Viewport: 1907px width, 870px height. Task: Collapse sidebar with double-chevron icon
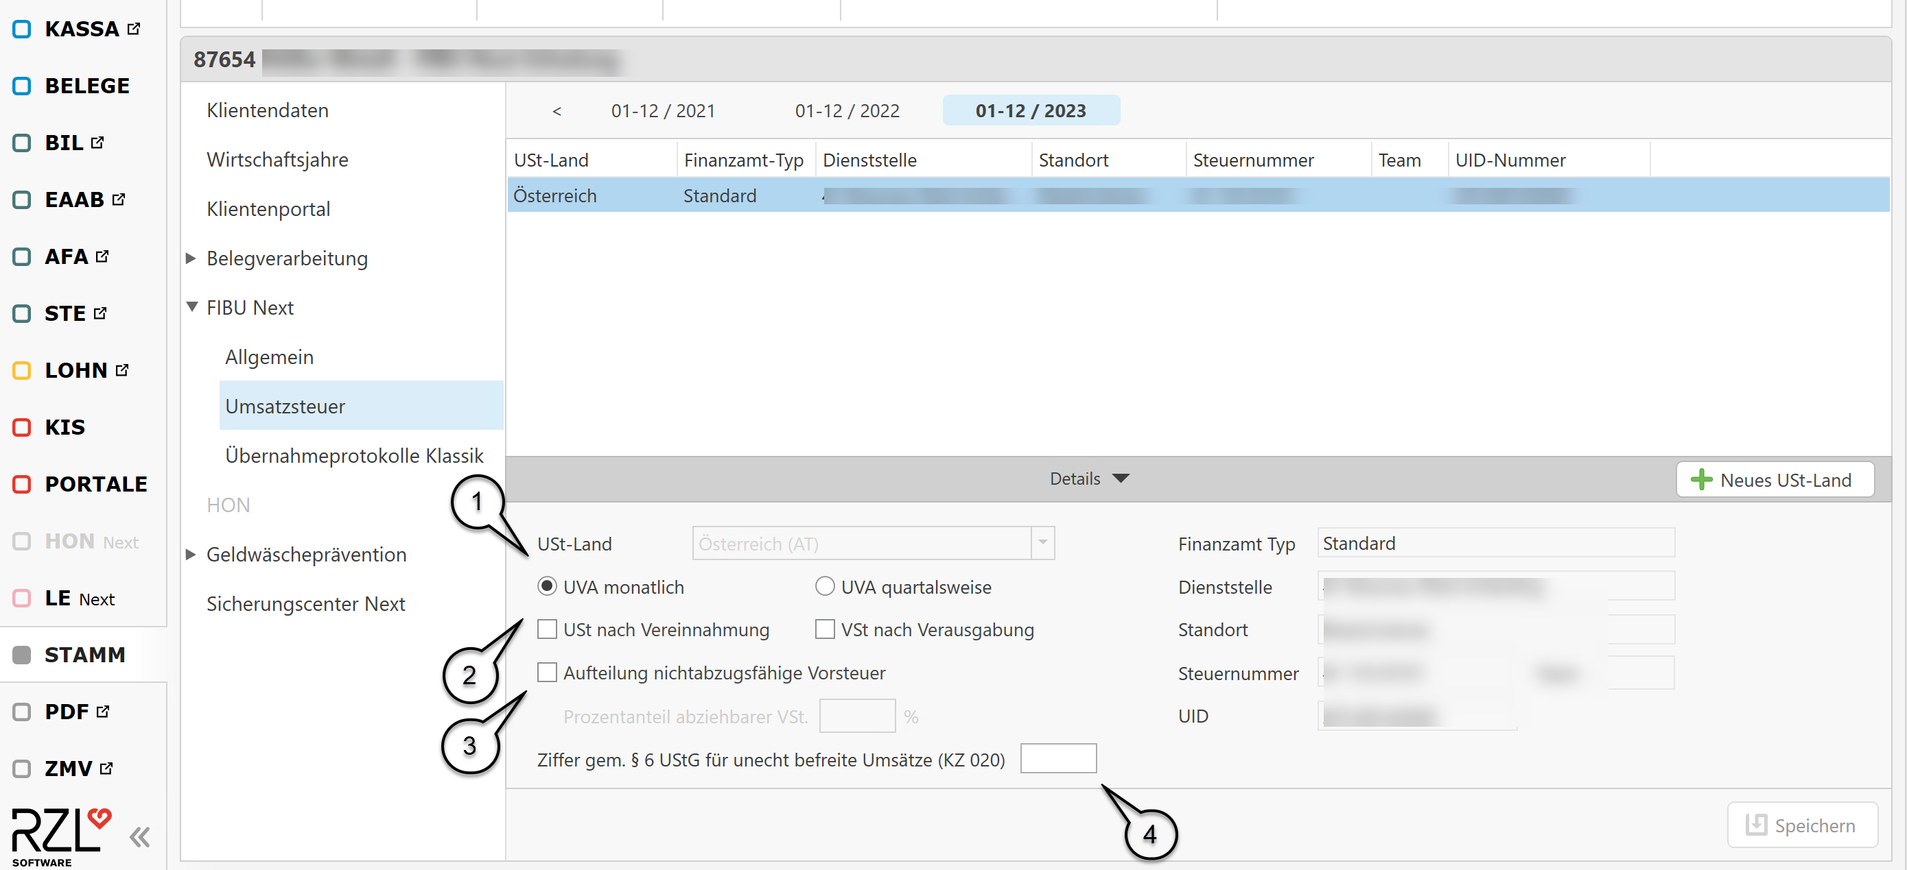pyautogui.click(x=139, y=836)
